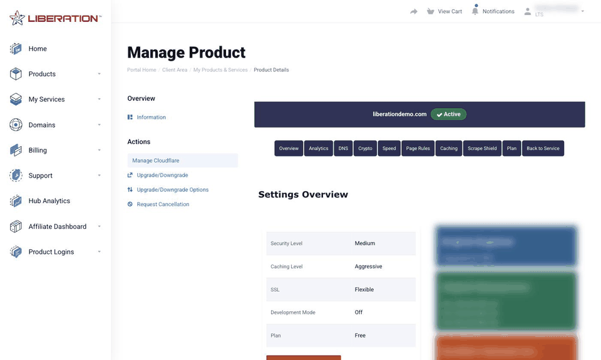The height and width of the screenshot is (360, 601).
Task: Click the Affiliate Dashboard box icon
Action: pyautogui.click(x=16, y=226)
